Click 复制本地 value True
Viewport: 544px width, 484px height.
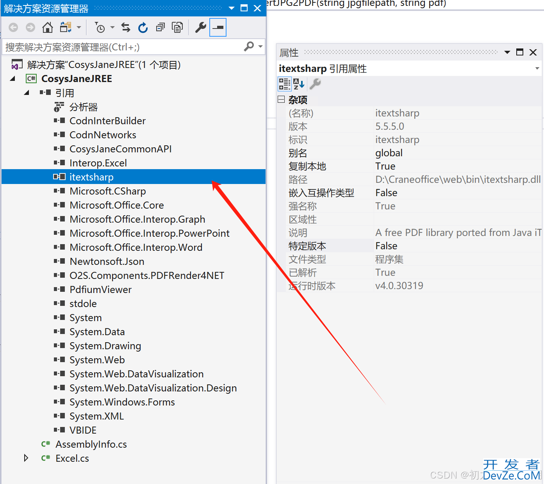[385, 166]
